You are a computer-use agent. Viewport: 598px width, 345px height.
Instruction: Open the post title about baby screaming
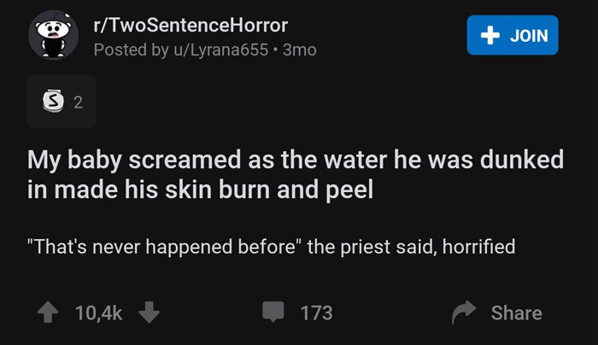[296, 174]
